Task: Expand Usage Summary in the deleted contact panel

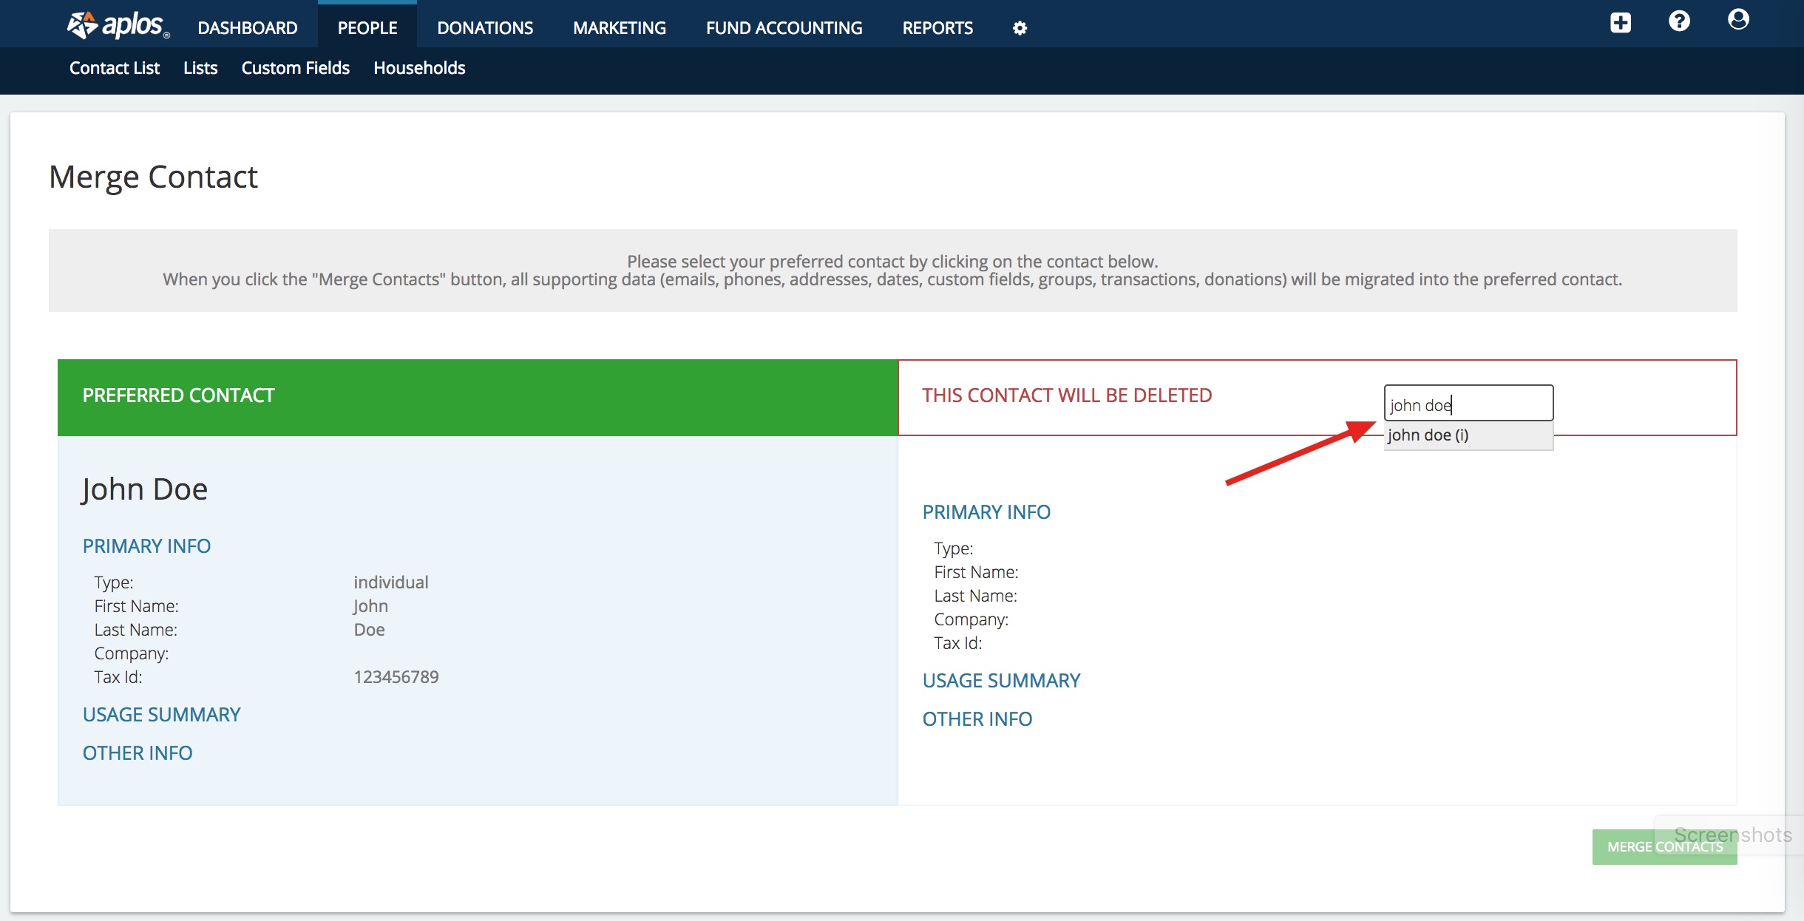Action: 1001,681
